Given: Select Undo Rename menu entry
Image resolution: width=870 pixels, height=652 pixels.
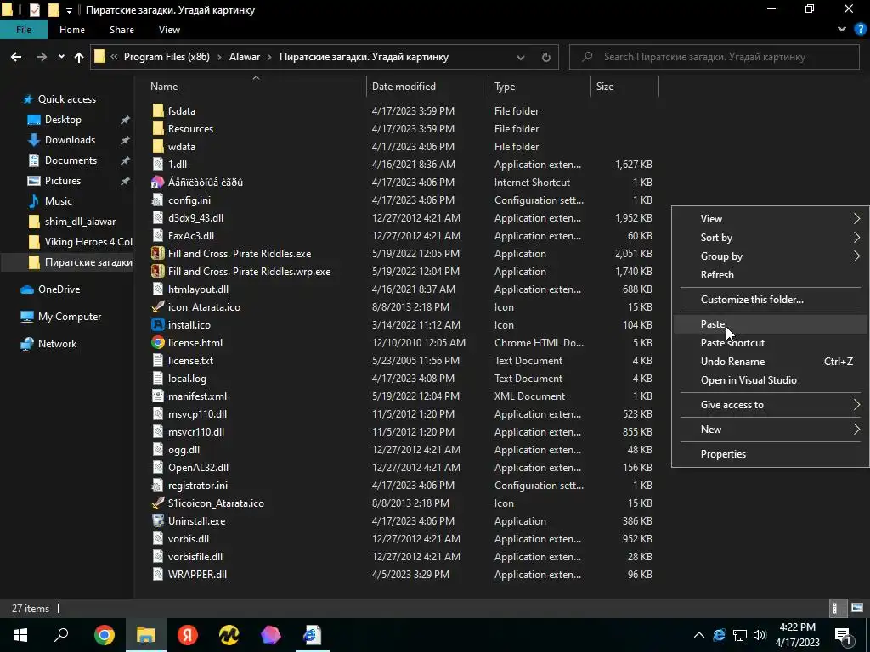Looking at the screenshot, I should point(771,362).
